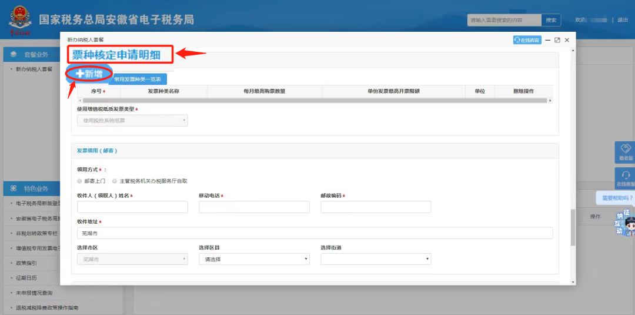Click the 搜索 search button

[551, 20]
